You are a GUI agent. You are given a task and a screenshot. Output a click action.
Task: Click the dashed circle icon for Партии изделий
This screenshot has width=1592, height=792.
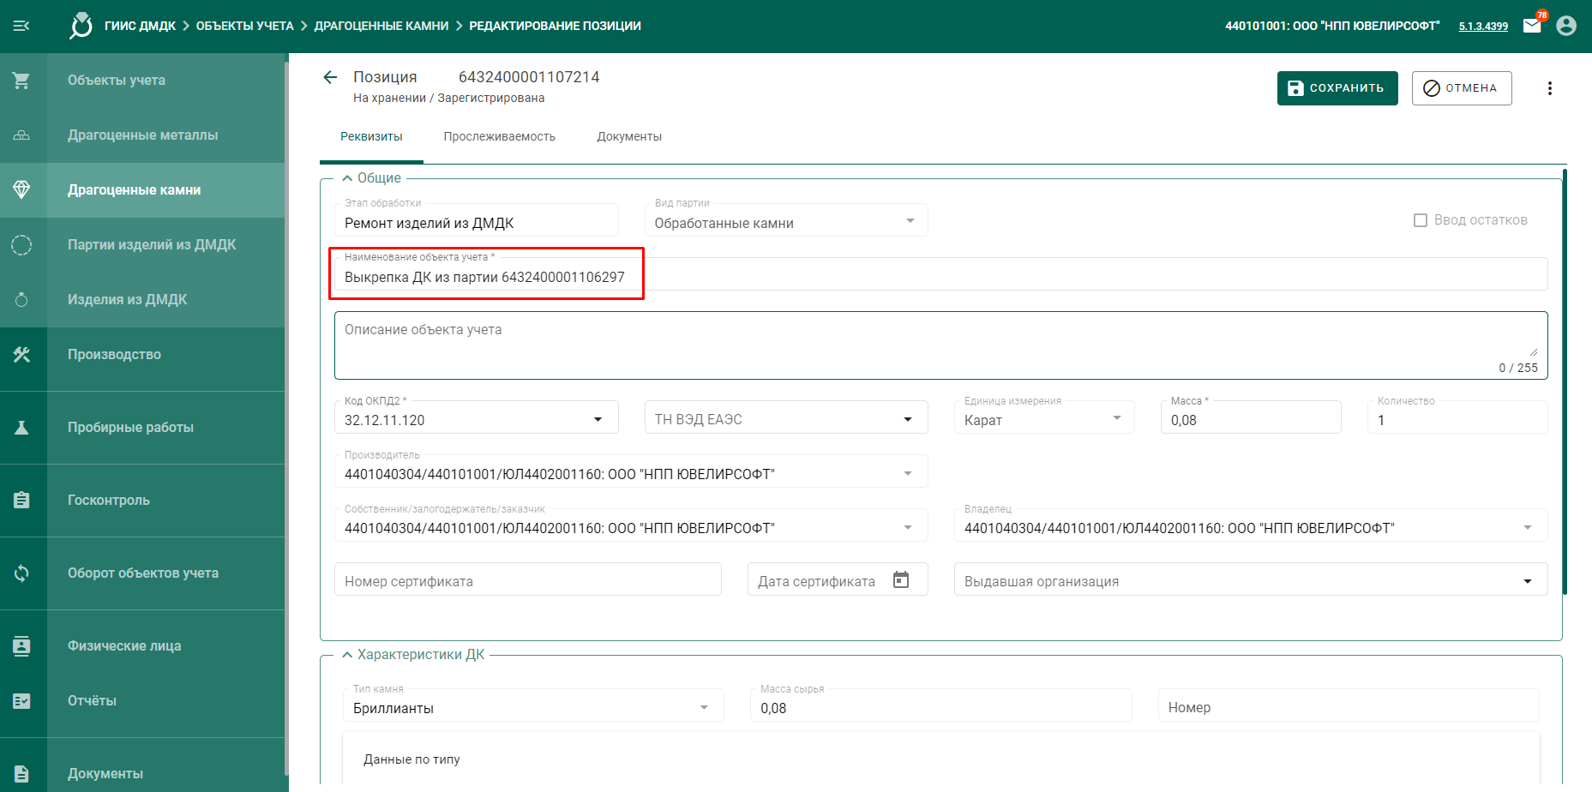point(21,245)
